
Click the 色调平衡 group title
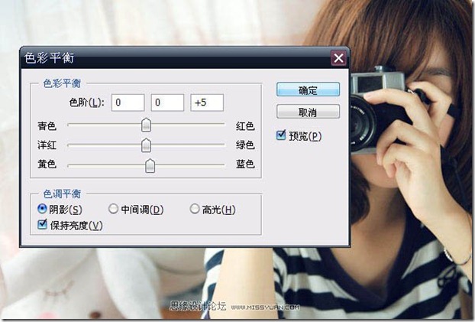pyautogui.click(x=62, y=194)
